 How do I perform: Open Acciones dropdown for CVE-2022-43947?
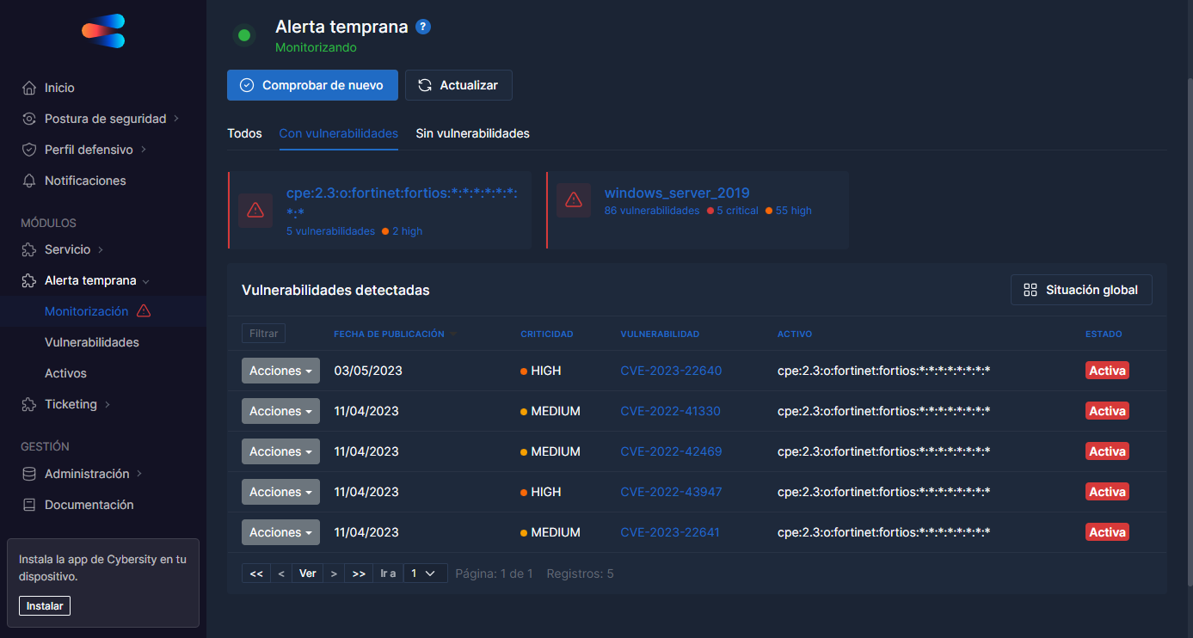[x=280, y=492]
